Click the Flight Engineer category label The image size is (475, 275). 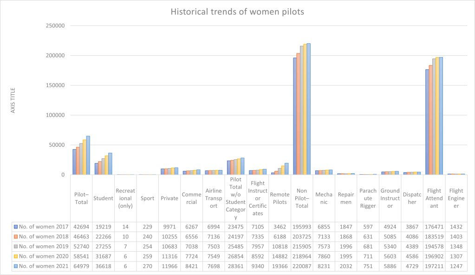[x=456, y=198]
